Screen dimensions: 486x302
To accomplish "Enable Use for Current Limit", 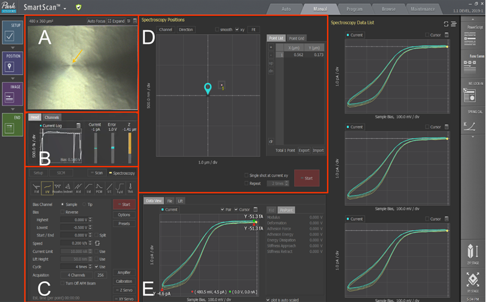I will point(96,251).
